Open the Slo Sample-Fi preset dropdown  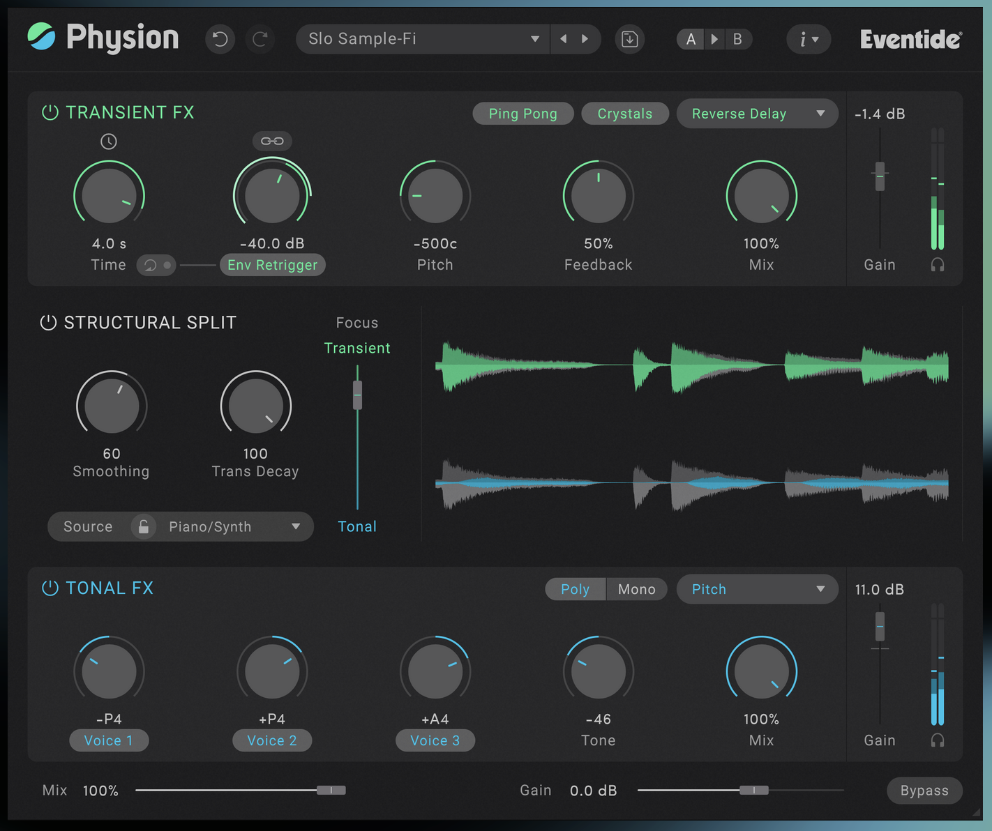click(x=423, y=39)
